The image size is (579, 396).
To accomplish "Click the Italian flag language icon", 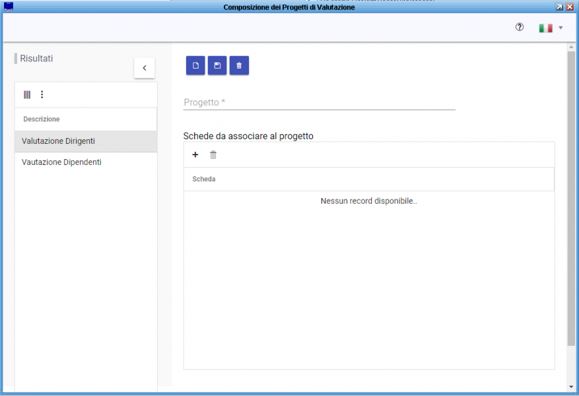I will (x=545, y=28).
